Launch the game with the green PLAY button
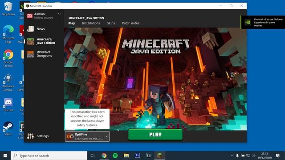 coord(155,134)
